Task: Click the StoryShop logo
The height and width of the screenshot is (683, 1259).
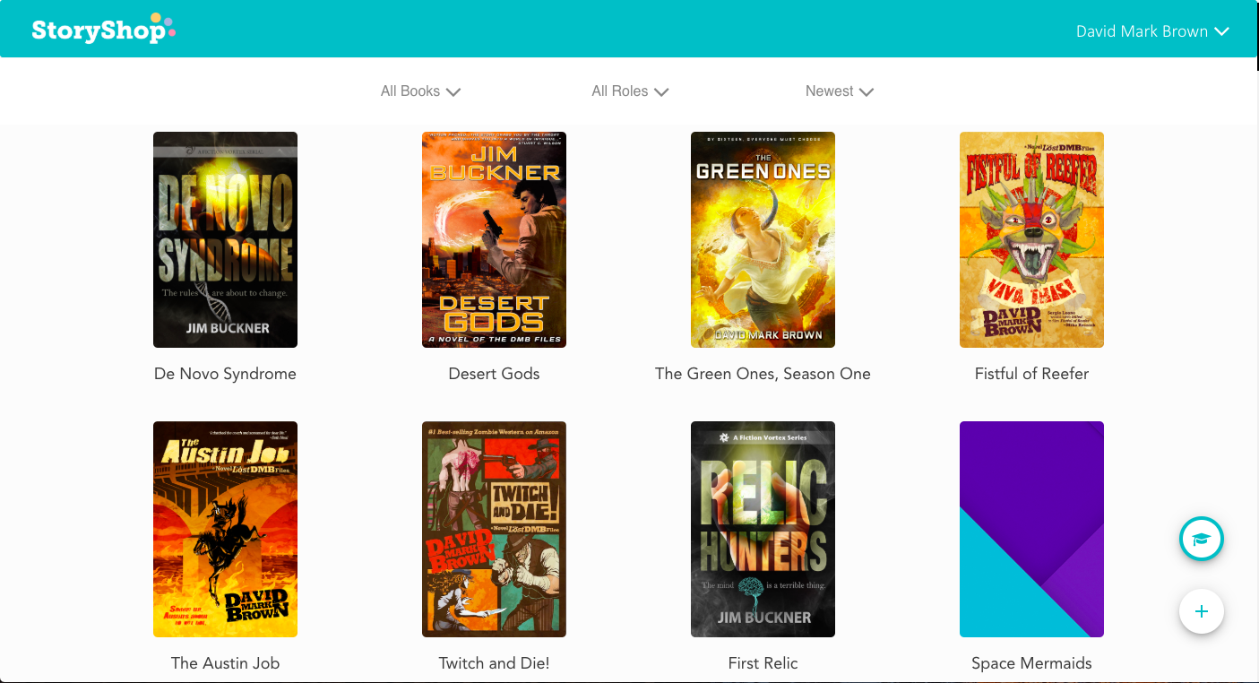Action: pos(103,30)
